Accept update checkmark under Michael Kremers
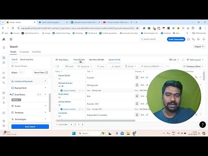Screen dimensions: 208x156 click(80, 91)
